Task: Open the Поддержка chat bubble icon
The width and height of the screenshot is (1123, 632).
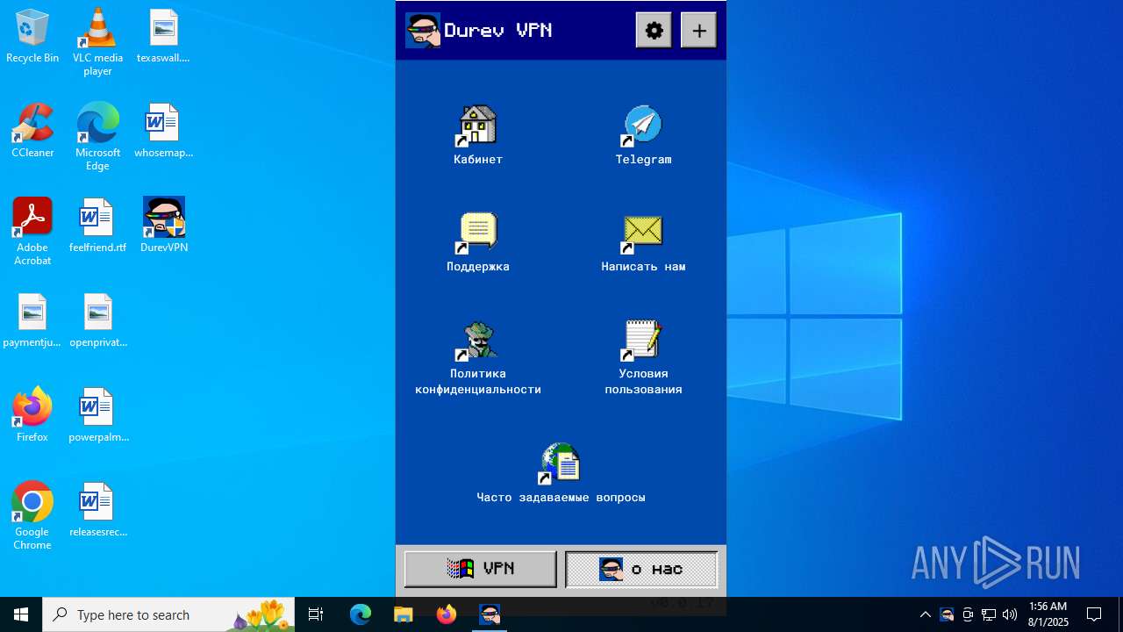Action: [x=478, y=233]
